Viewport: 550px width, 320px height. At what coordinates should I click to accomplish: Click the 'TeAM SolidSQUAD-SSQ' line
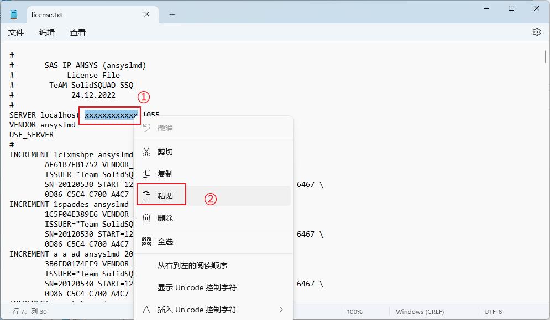tap(91, 85)
